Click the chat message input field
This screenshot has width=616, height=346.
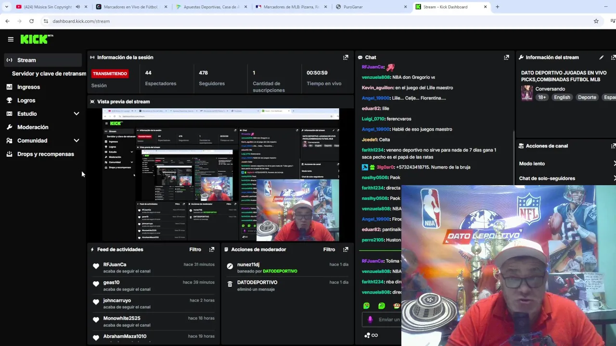382,320
